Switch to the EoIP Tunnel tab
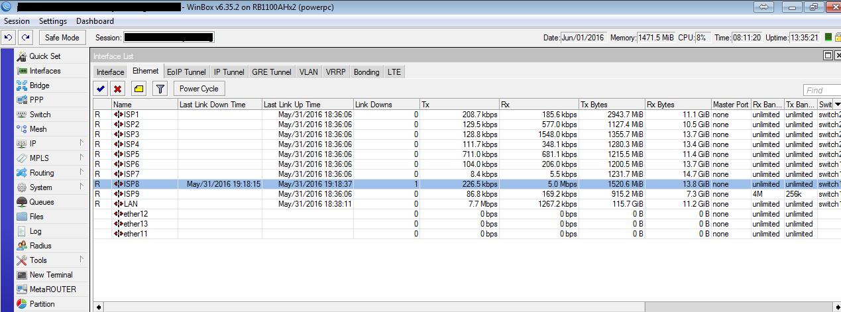 (186, 72)
